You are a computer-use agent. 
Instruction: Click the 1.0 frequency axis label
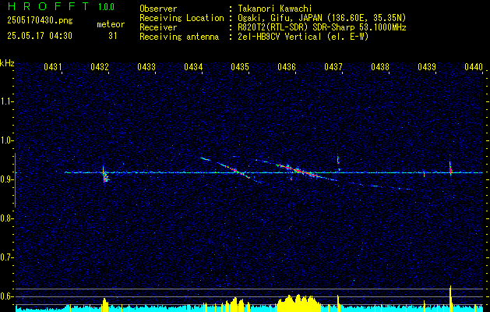[x=6, y=140]
